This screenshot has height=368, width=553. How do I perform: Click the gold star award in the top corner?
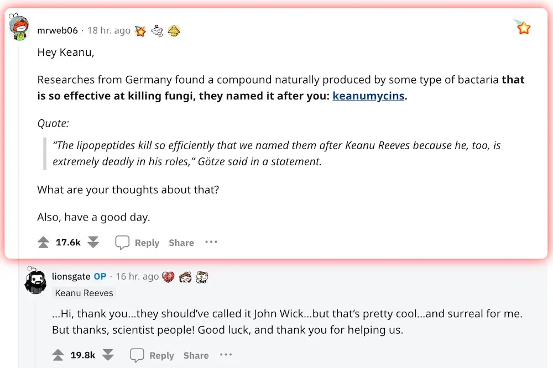[523, 27]
